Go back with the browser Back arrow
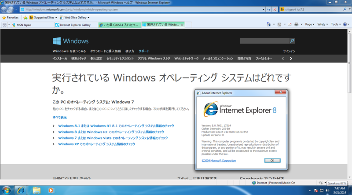Viewport: 352px width, 195px height. (x=4, y=9)
